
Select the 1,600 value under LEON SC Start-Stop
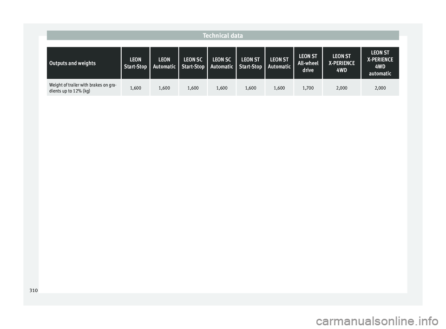coord(193,88)
